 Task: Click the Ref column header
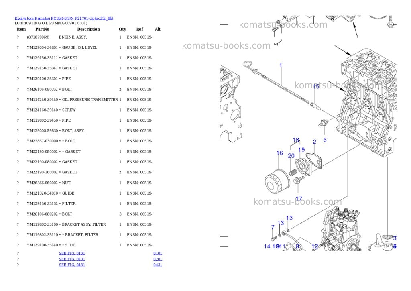(x=140, y=29)
